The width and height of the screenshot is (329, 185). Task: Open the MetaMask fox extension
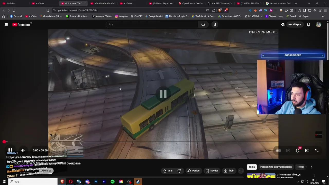click(255, 10)
